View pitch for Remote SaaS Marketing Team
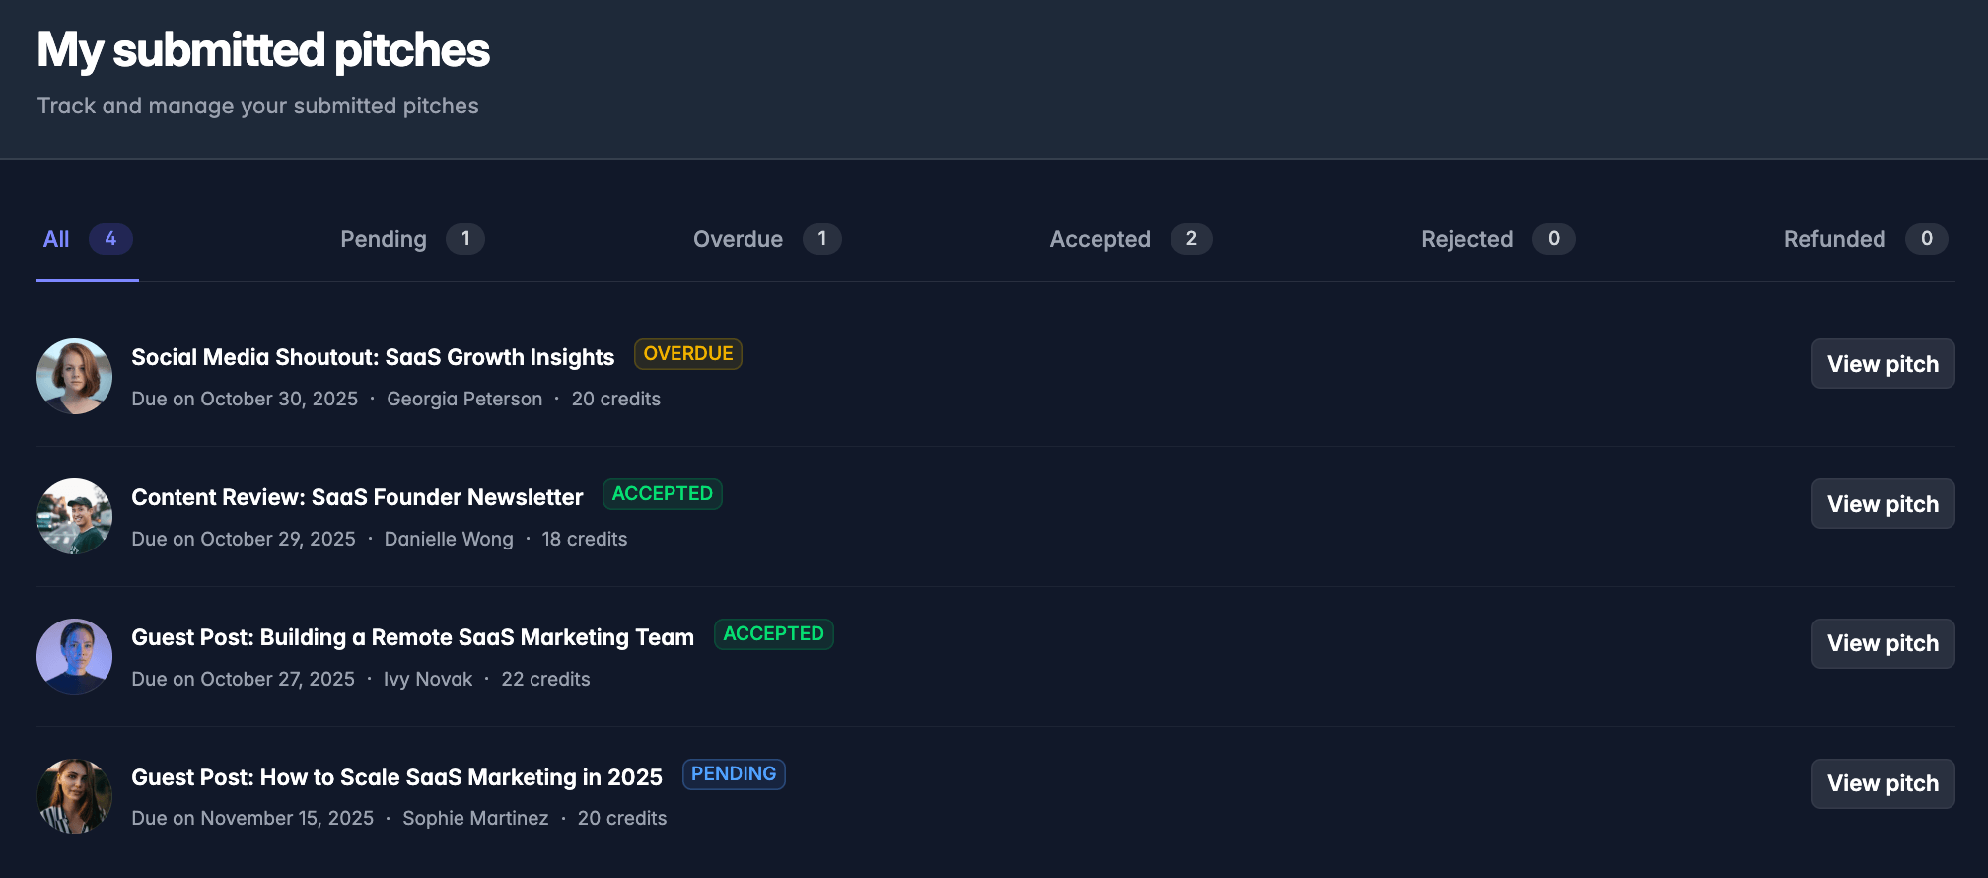 (x=1882, y=643)
